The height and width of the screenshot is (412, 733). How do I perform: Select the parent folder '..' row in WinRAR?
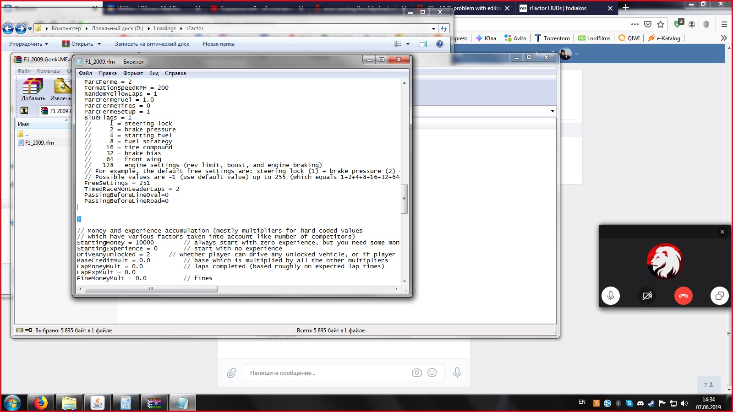pyautogui.click(x=23, y=134)
